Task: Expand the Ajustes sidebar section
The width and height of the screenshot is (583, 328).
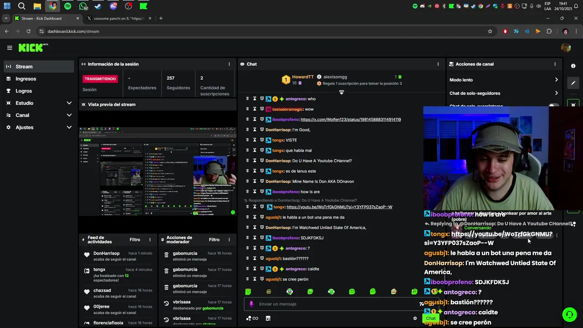Action: coord(39,127)
